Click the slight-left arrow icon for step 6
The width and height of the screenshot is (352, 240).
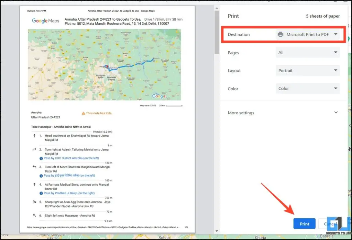(35, 215)
